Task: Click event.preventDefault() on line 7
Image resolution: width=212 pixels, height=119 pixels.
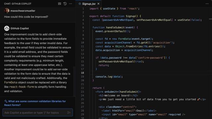Action: click(x=113, y=31)
